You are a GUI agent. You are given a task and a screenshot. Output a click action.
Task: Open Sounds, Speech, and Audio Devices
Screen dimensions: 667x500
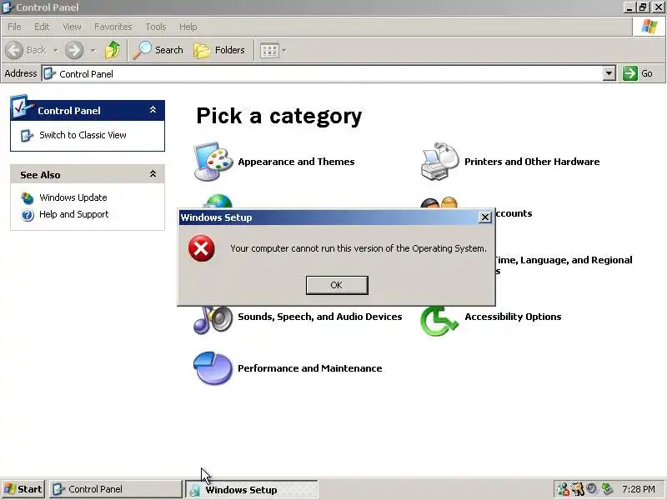(x=320, y=317)
